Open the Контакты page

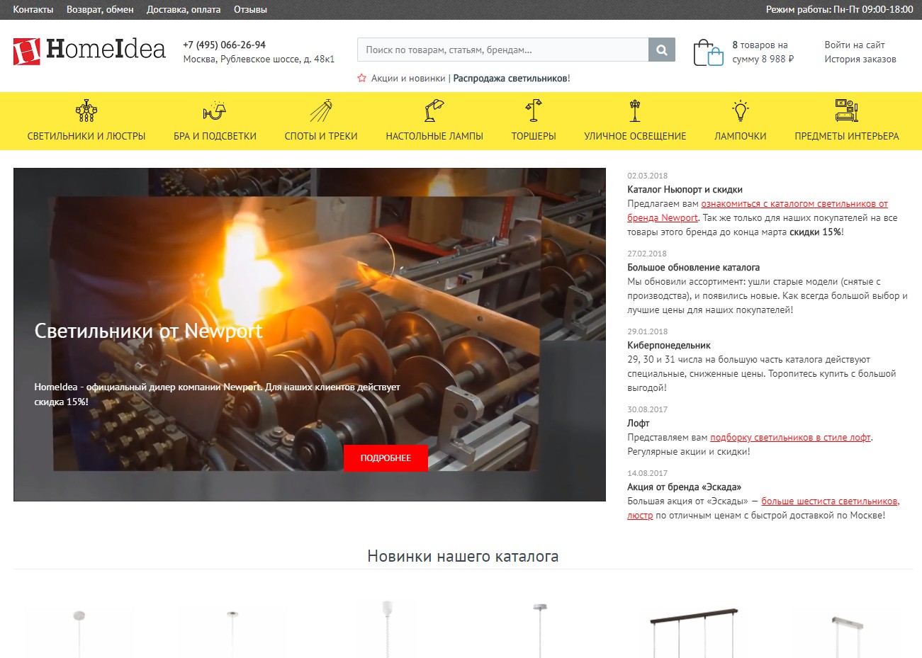33,10
